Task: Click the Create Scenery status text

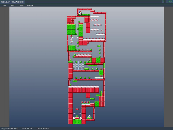Action: pyautogui.click(x=43, y=128)
